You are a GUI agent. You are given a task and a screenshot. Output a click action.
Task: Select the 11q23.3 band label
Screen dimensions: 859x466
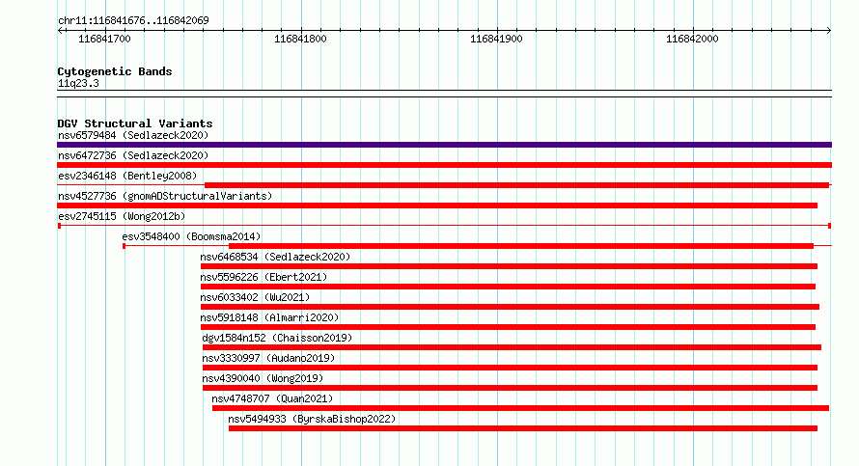coord(78,83)
